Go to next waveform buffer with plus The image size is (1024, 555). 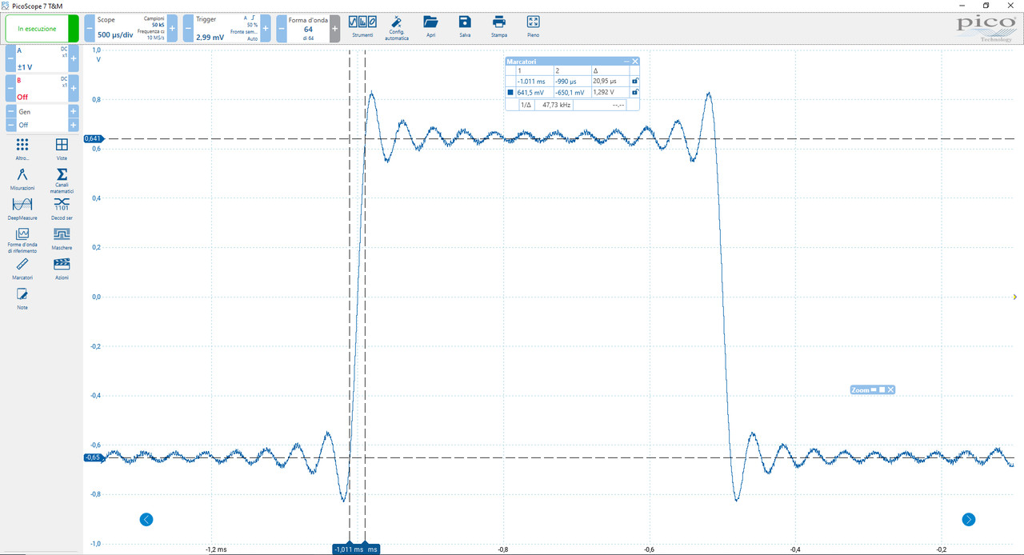334,28
